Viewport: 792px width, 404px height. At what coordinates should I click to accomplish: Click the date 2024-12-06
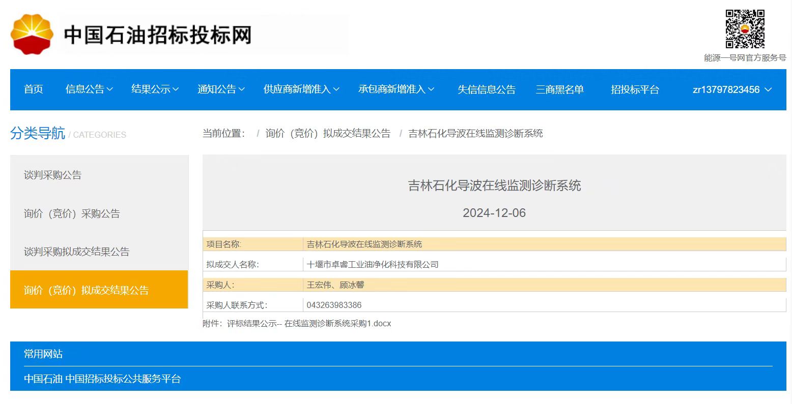(494, 213)
